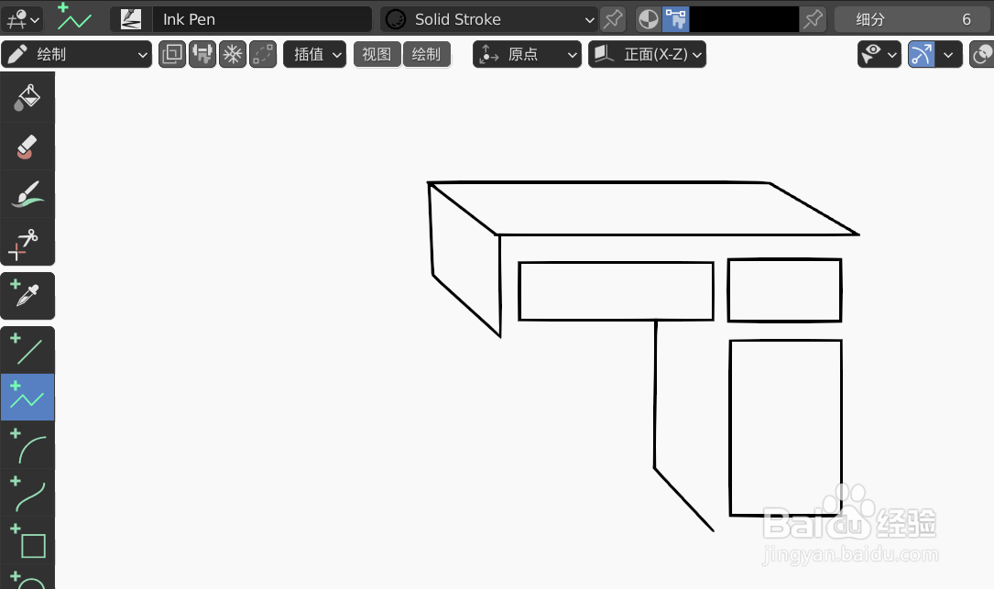Select the Cutter scissors tool
Image resolution: width=994 pixels, height=589 pixels.
pyautogui.click(x=27, y=243)
